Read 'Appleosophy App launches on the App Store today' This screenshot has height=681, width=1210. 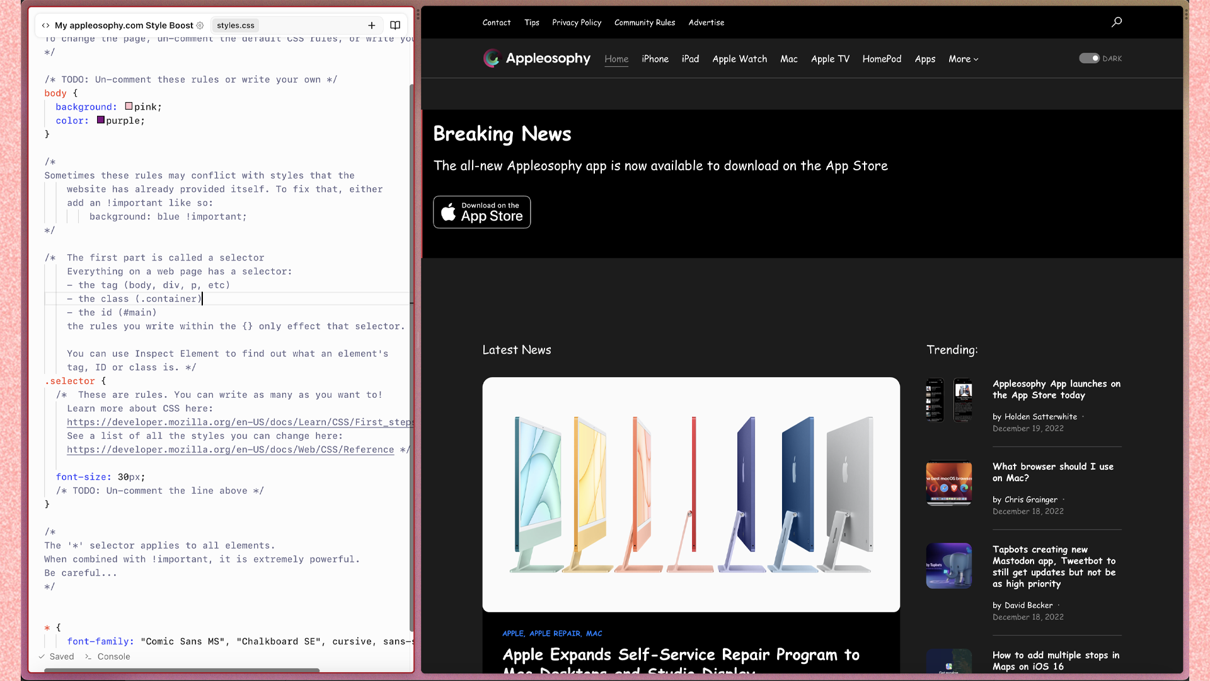[1056, 389]
